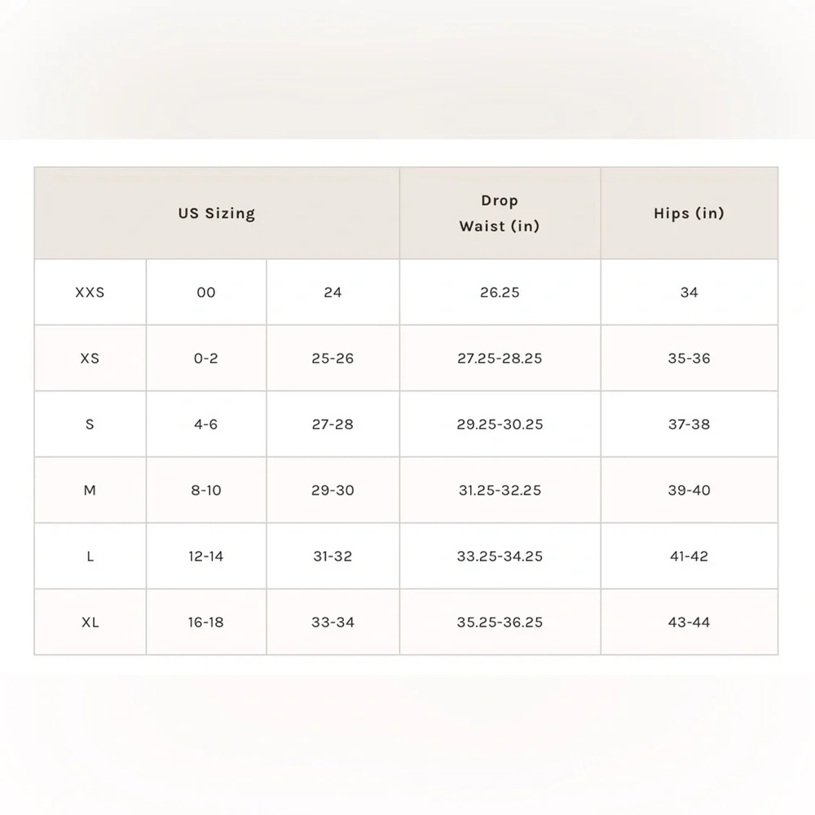Click the M size label
Image resolution: width=815 pixels, height=815 pixels.
coord(90,490)
